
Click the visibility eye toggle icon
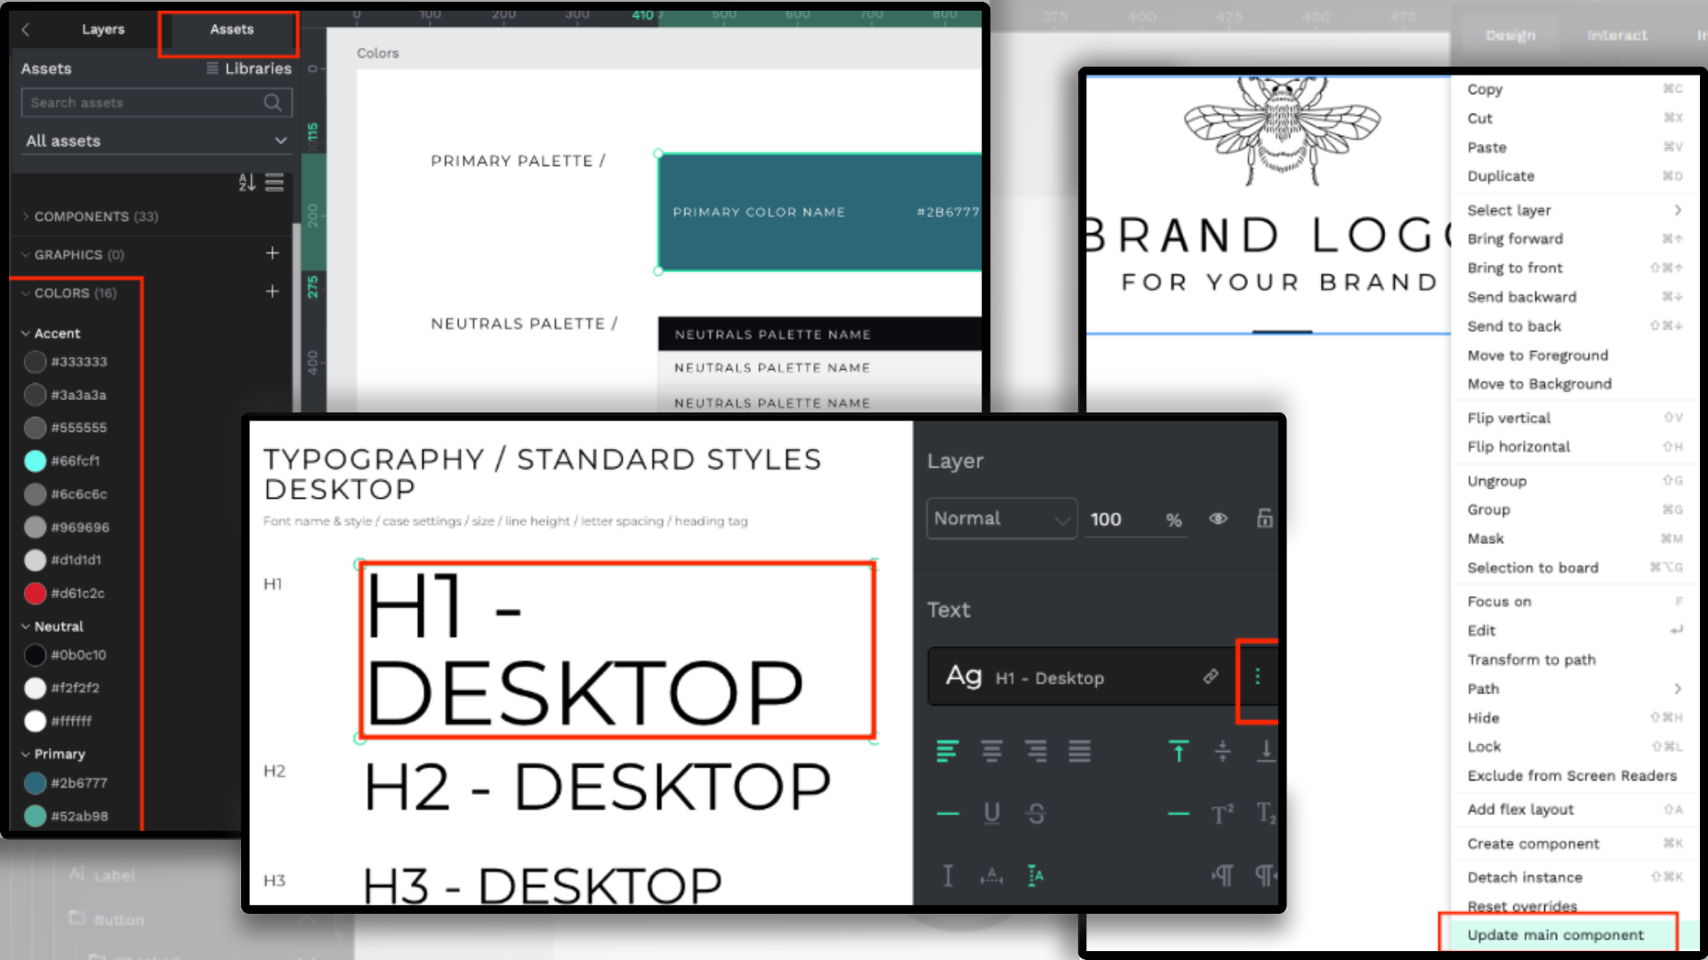(x=1219, y=518)
